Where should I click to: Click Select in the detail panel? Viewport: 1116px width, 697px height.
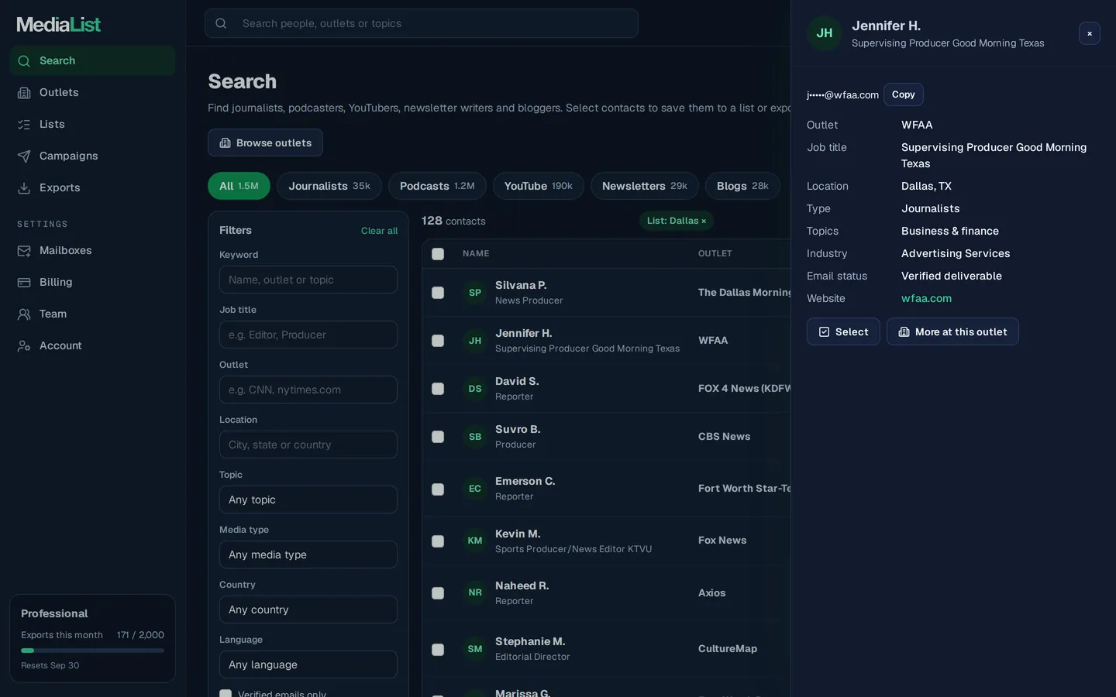[843, 331]
